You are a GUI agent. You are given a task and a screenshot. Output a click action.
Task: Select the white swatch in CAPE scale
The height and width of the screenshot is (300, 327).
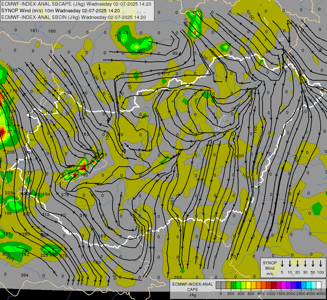(x=318, y=285)
